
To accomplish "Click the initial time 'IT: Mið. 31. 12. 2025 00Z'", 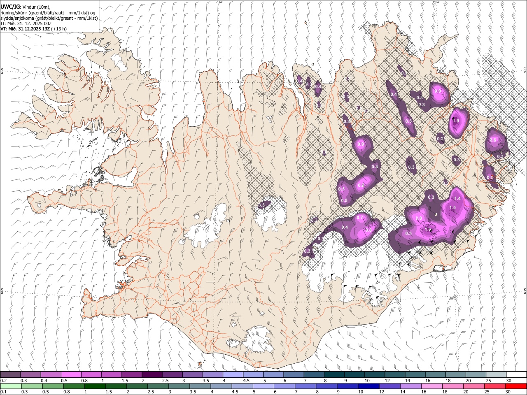I will pos(26,23).
